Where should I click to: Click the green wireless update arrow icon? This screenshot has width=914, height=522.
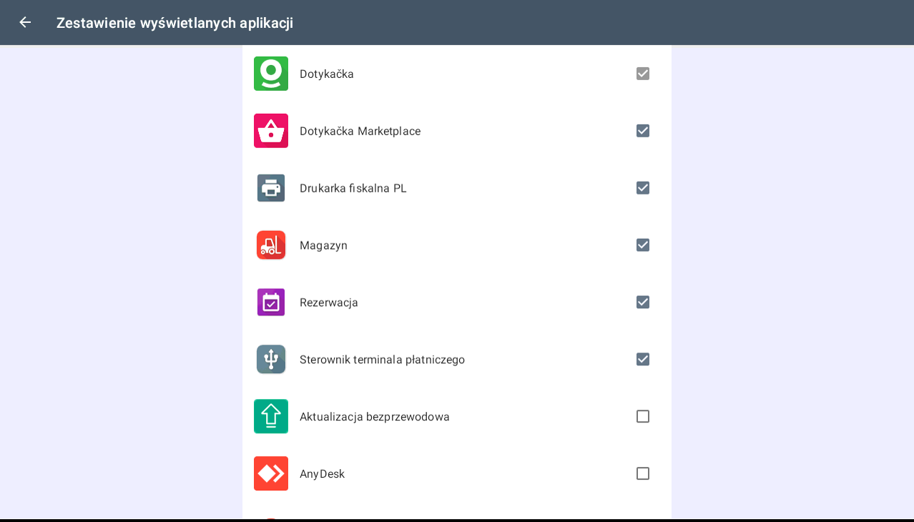tap(271, 416)
